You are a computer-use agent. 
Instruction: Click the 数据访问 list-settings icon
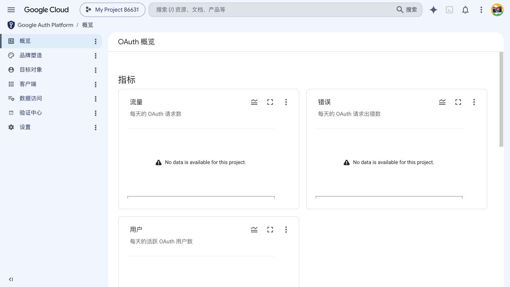tap(11, 98)
